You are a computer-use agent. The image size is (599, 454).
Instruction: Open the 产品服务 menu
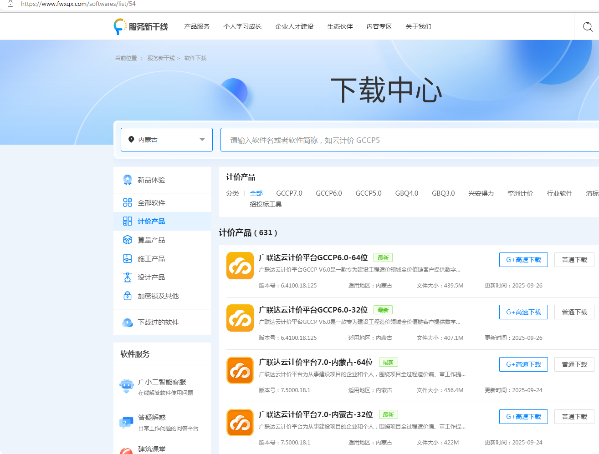click(197, 26)
